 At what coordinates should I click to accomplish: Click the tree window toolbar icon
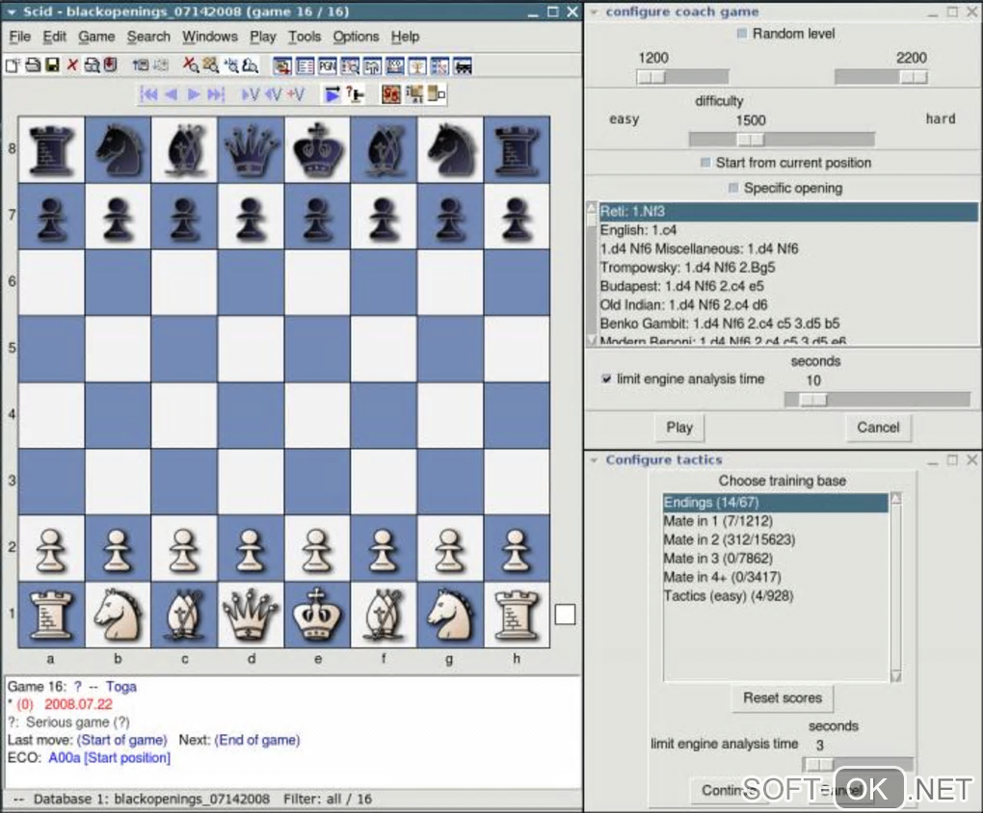coord(417,66)
